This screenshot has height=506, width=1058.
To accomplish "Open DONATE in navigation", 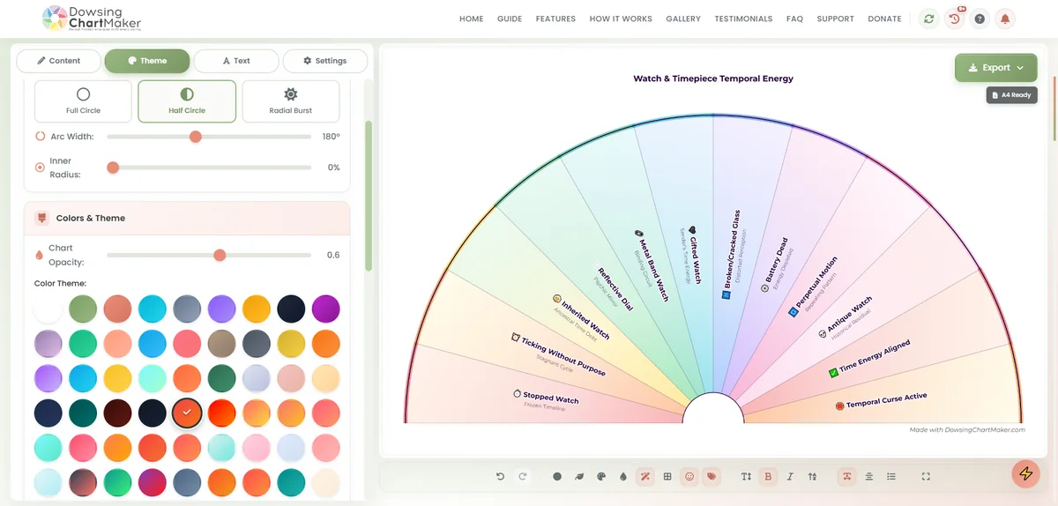I will (x=884, y=19).
